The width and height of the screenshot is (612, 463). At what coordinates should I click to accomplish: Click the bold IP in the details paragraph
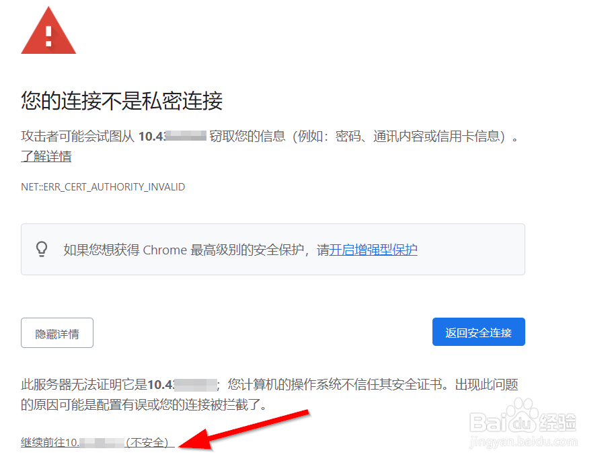(182, 385)
